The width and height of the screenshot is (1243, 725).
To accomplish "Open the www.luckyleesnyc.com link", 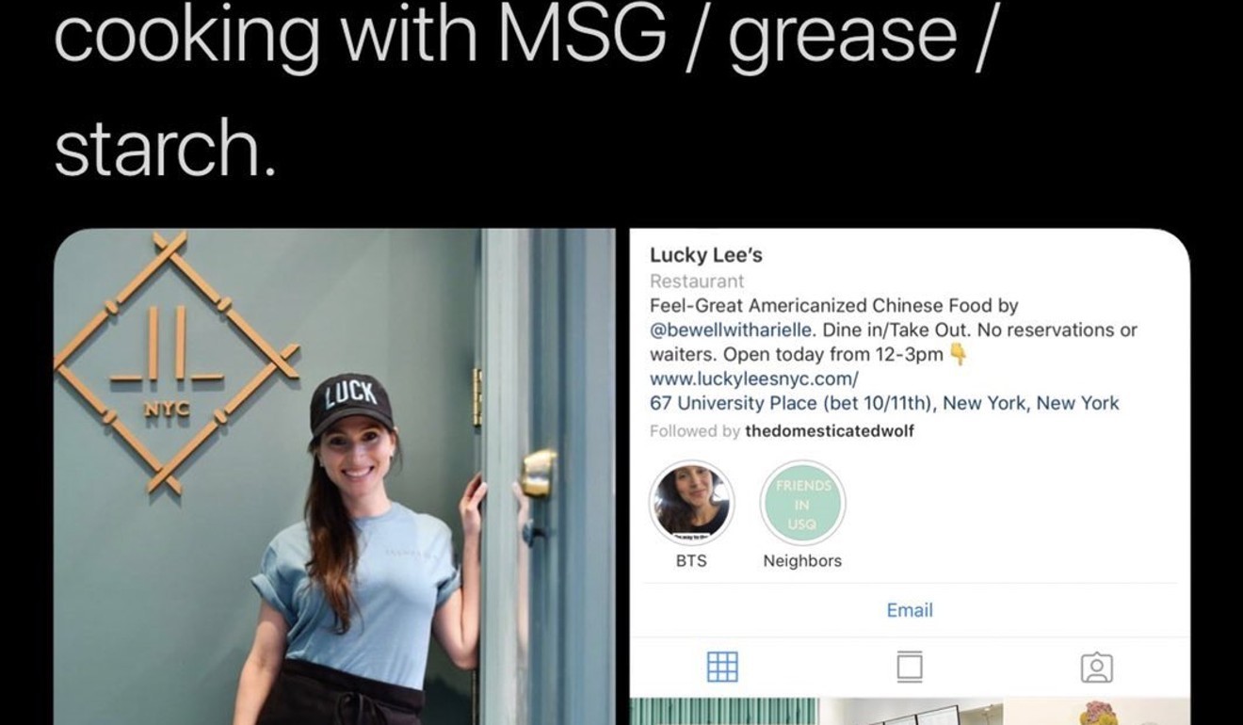I will point(754,379).
